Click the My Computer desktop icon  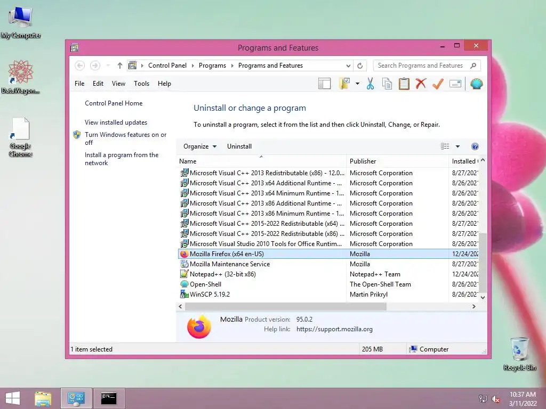(21, 22)
